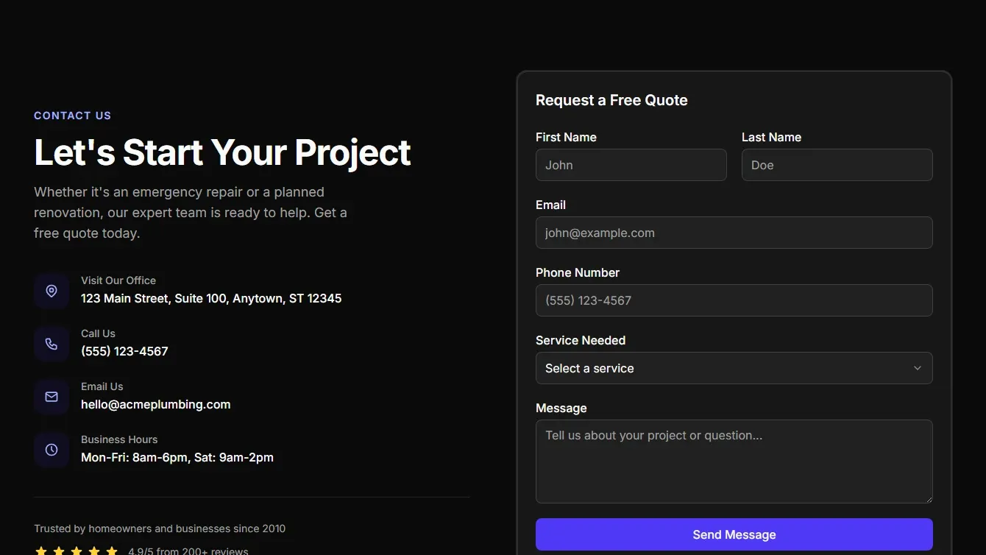This screenshot has width=986, height=555.
Task: Click the map pin icon beside Visit Our Office
Action: (x=52, y=291)
